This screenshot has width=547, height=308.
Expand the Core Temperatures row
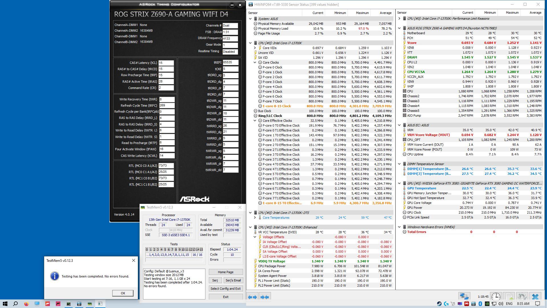(x=255, y=218)
